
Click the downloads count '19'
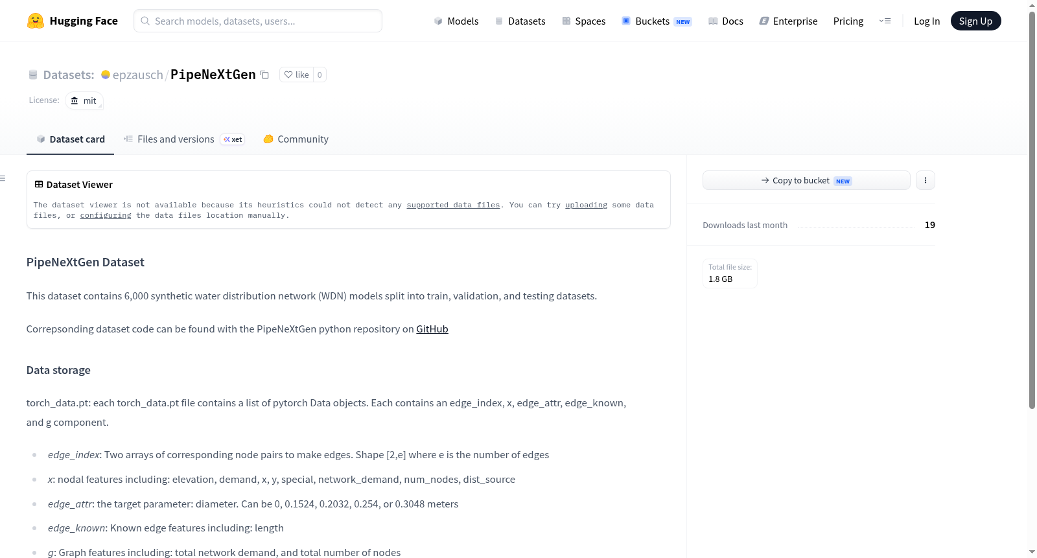click(930, 225)
